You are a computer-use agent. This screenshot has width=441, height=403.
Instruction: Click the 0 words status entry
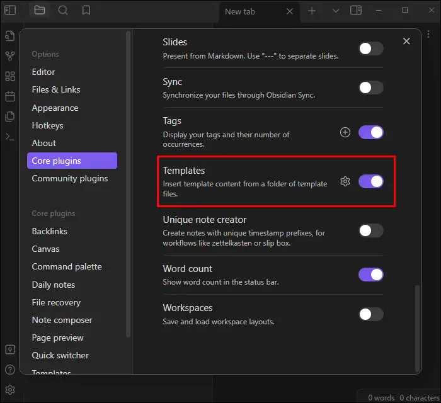[381, 398]
